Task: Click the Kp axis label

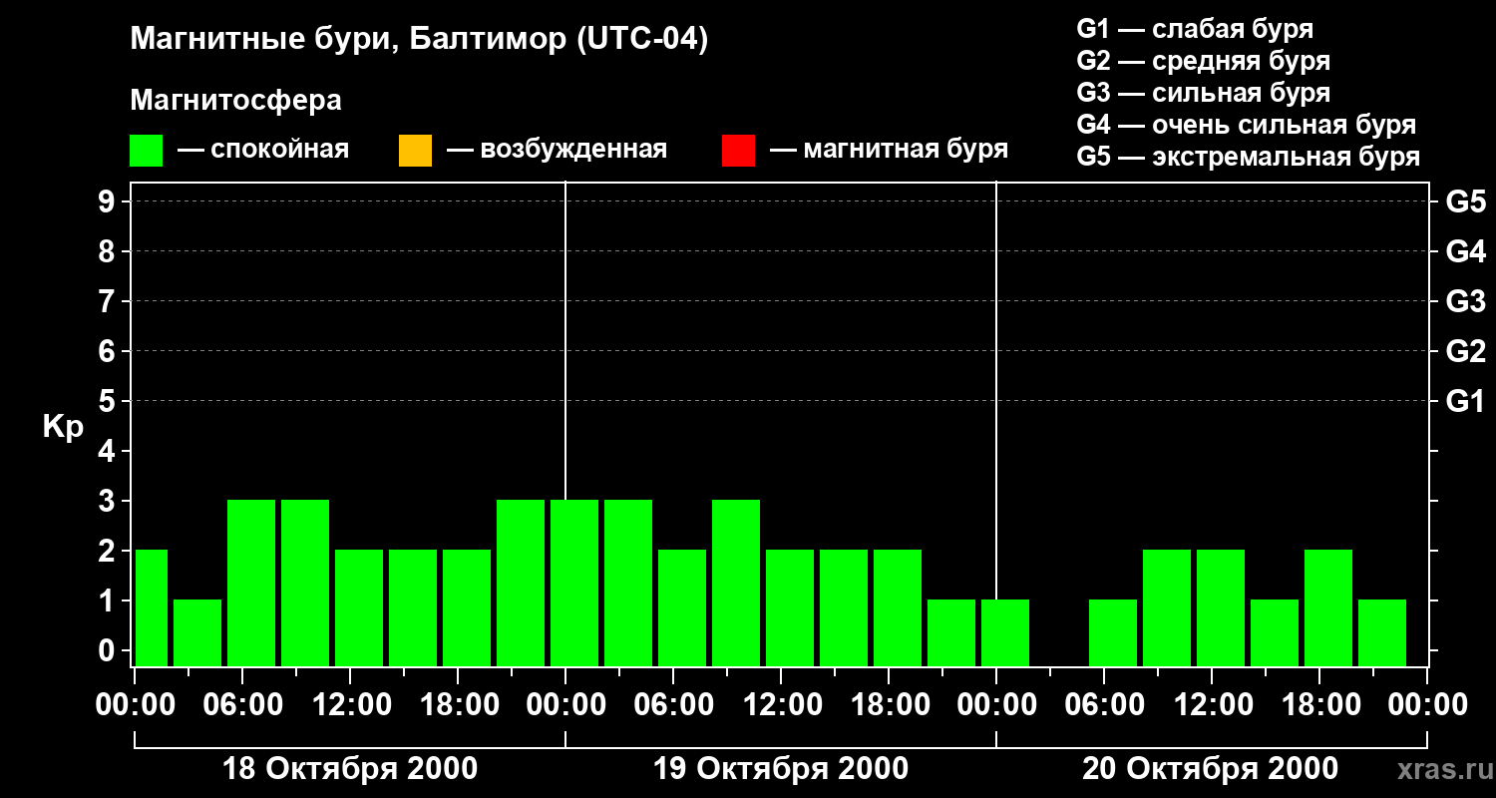Action: coord(64,428)
